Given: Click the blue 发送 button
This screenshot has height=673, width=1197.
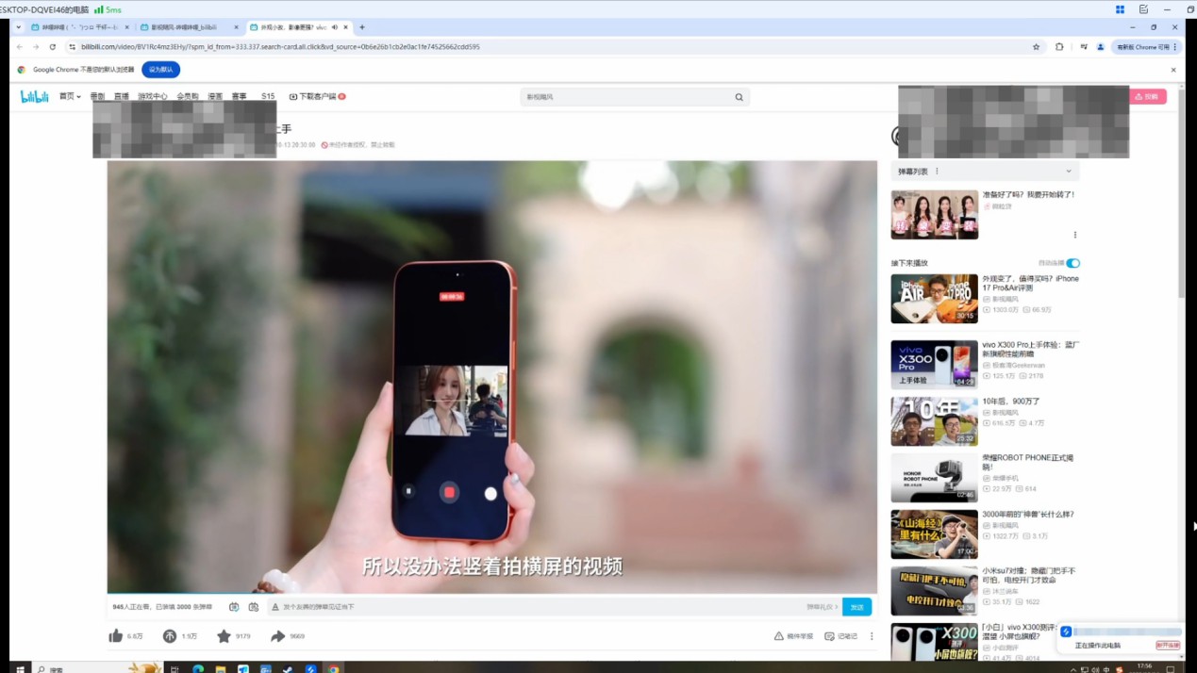Looking at the screenshot, I should [856, 607].
